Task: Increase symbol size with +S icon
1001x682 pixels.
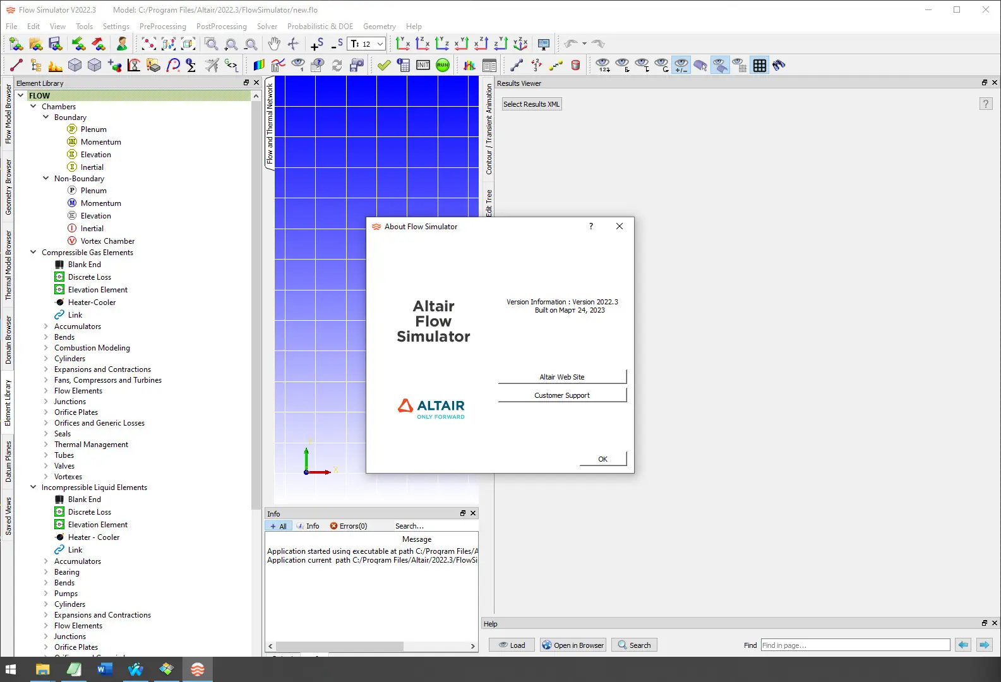Action: 317,44
